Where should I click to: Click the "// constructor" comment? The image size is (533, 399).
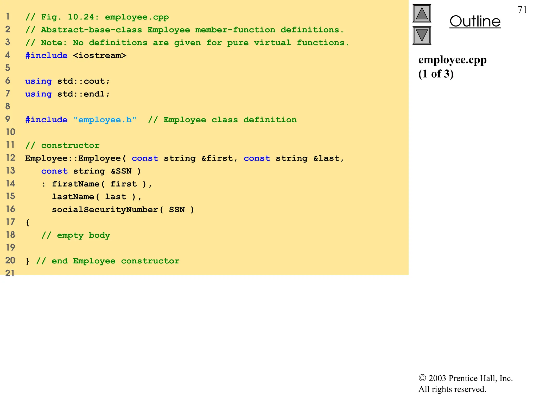pos(62,145)
